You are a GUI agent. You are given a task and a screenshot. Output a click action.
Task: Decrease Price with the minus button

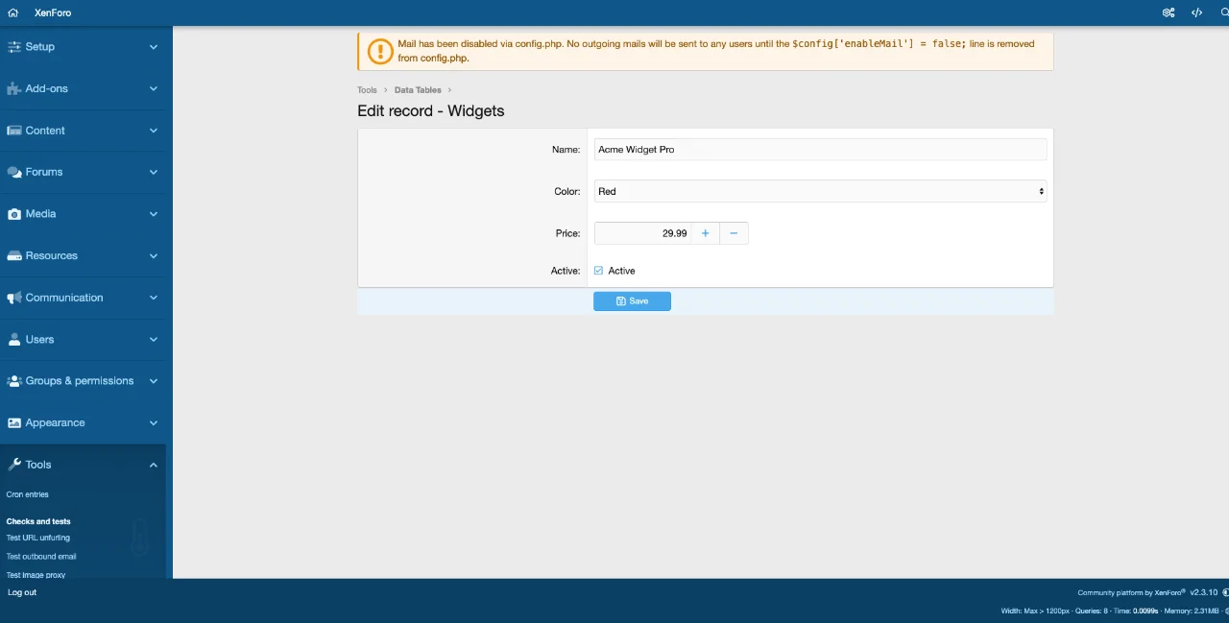click(x=734, y=233)
